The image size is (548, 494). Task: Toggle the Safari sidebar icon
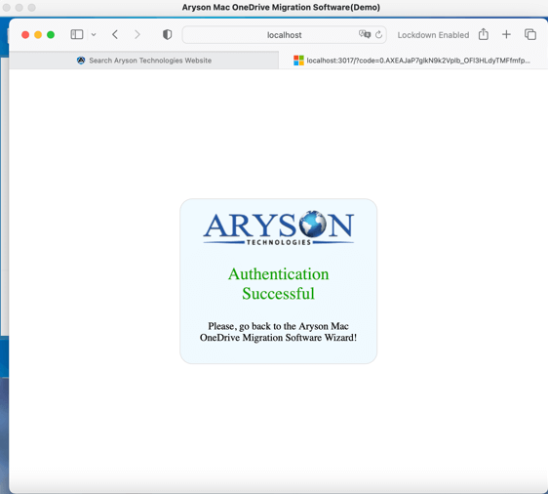point(77,34)
